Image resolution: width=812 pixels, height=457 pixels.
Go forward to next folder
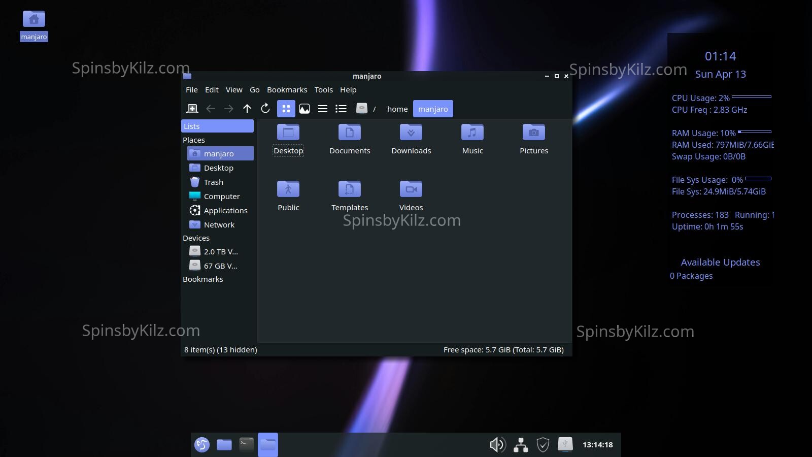(229, 109)
